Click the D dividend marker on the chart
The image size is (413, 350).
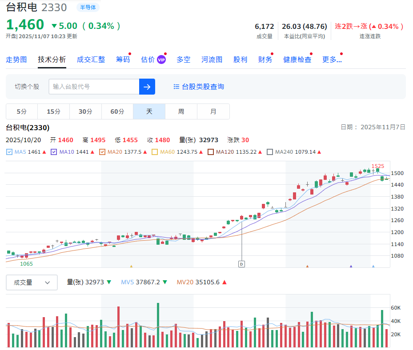tap(241, 263)
